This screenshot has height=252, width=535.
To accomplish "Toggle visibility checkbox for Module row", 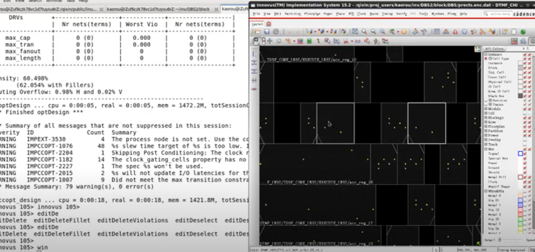I will pos(525,109).
